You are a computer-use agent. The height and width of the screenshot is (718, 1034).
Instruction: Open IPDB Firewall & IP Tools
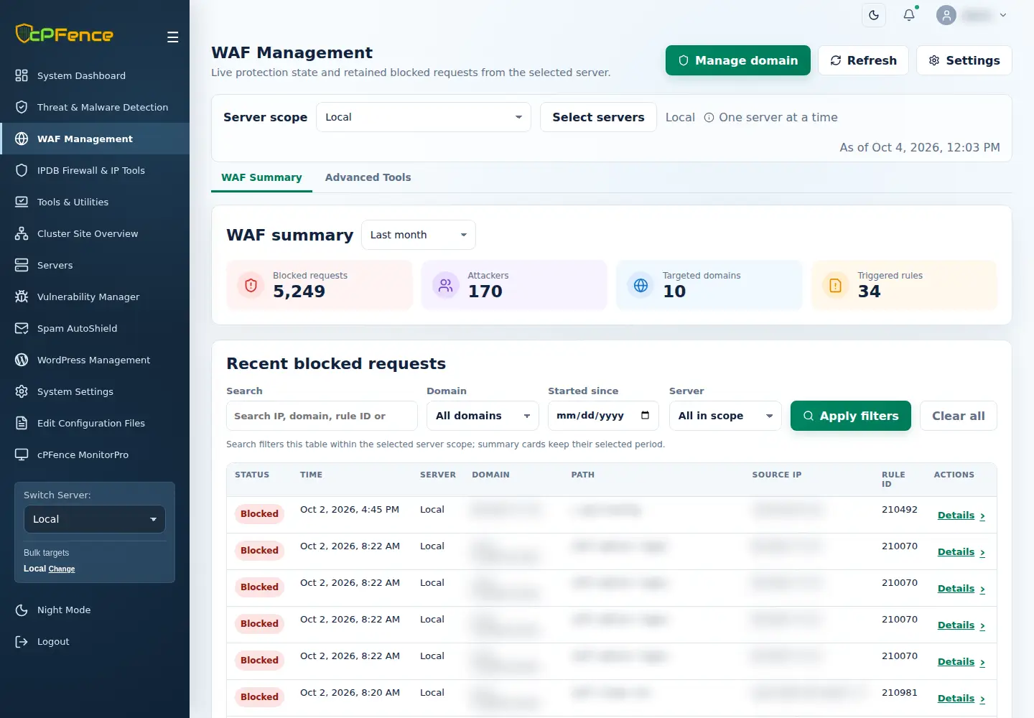(x=95, y=170)
